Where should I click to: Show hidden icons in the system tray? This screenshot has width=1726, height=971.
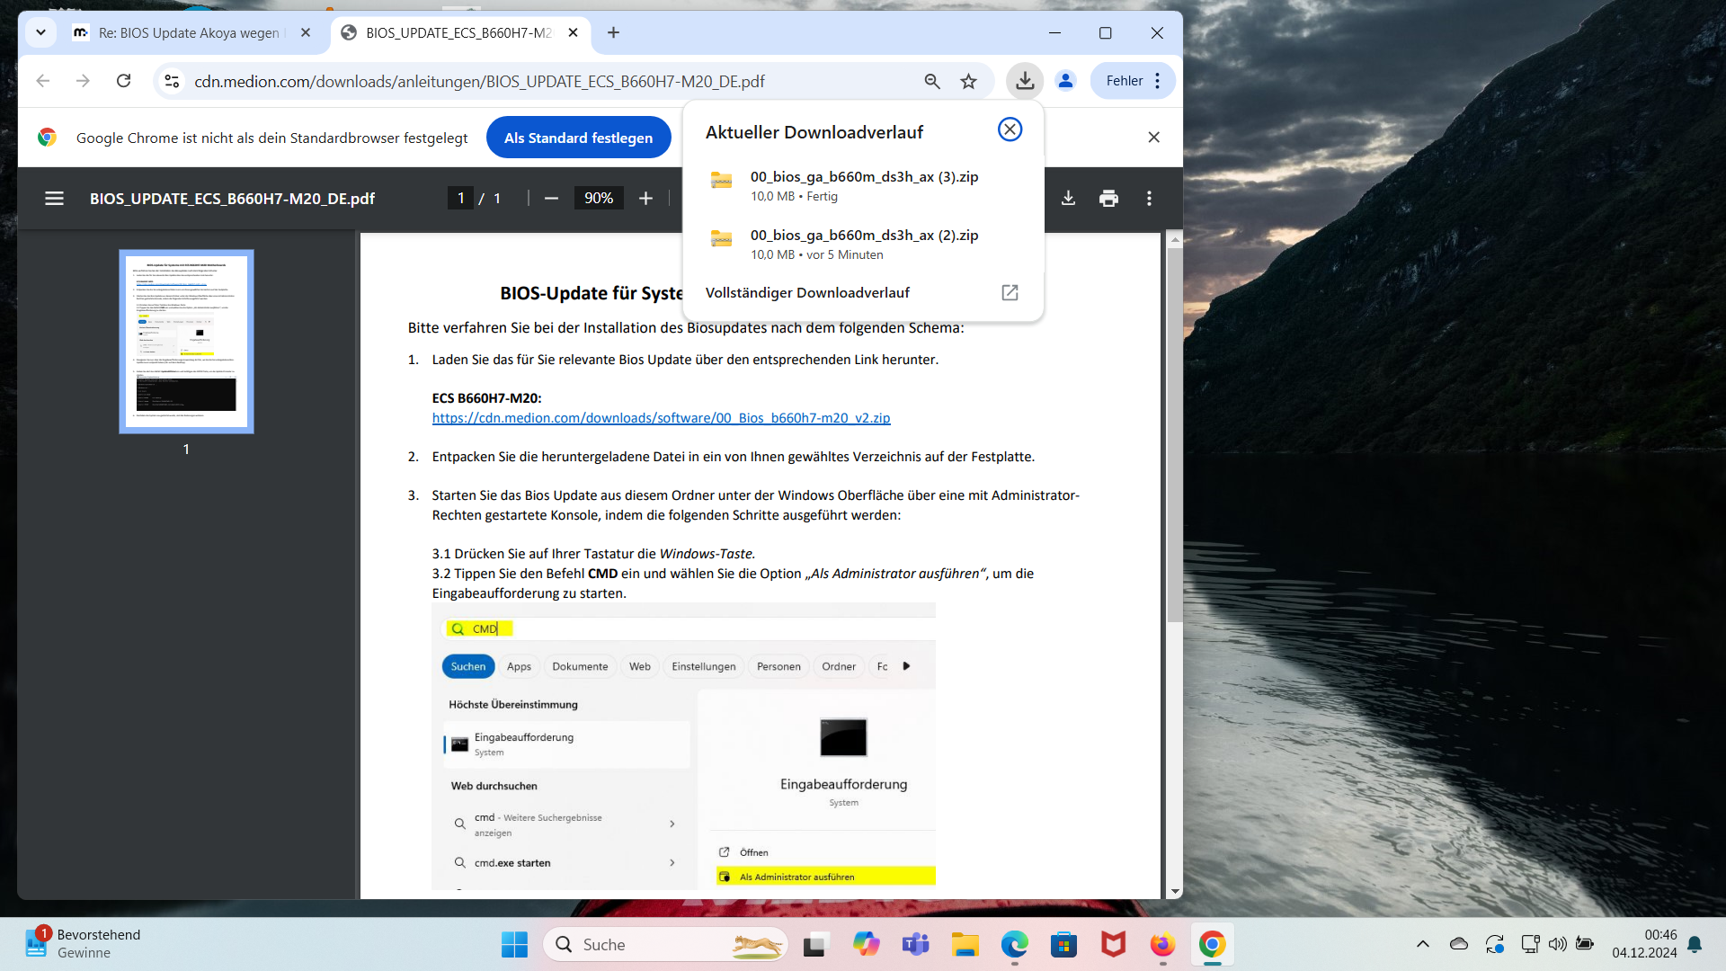(1423, 944)
